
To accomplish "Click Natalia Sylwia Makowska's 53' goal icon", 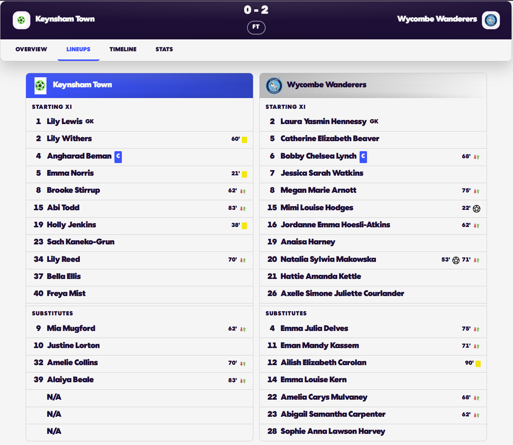I will (x=456, y=260).
